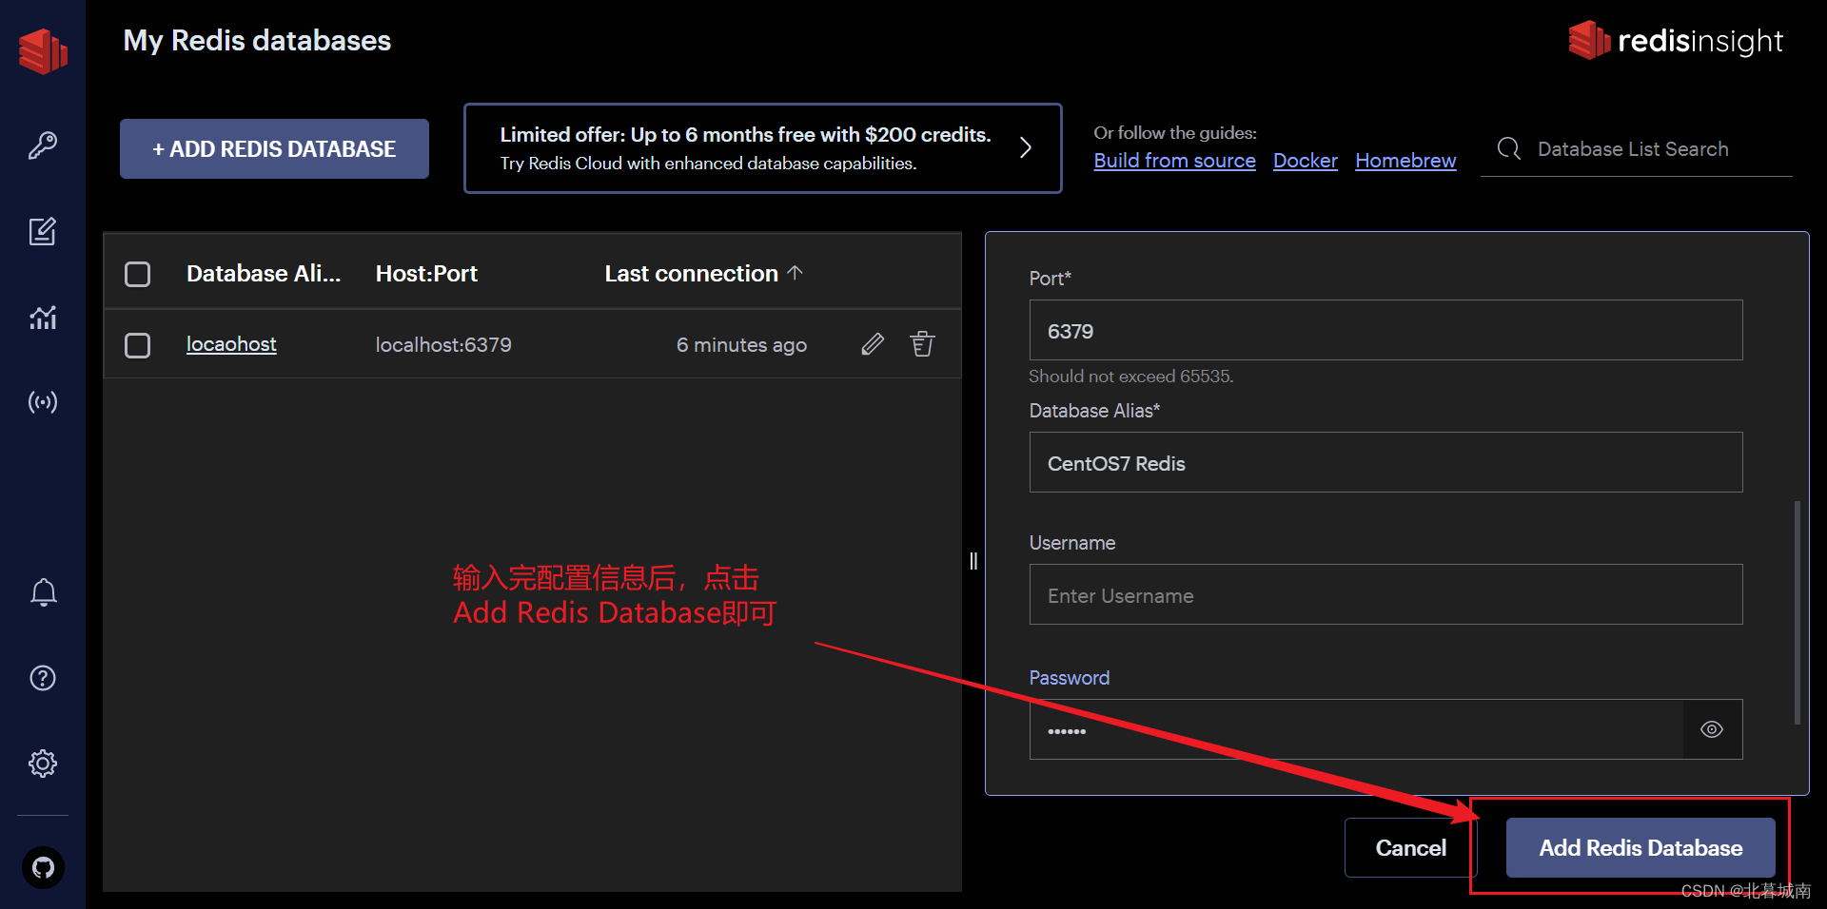Click the Database Alias input field
The height and width of the screenshot is (909, 1827).
pos(1385,462)
